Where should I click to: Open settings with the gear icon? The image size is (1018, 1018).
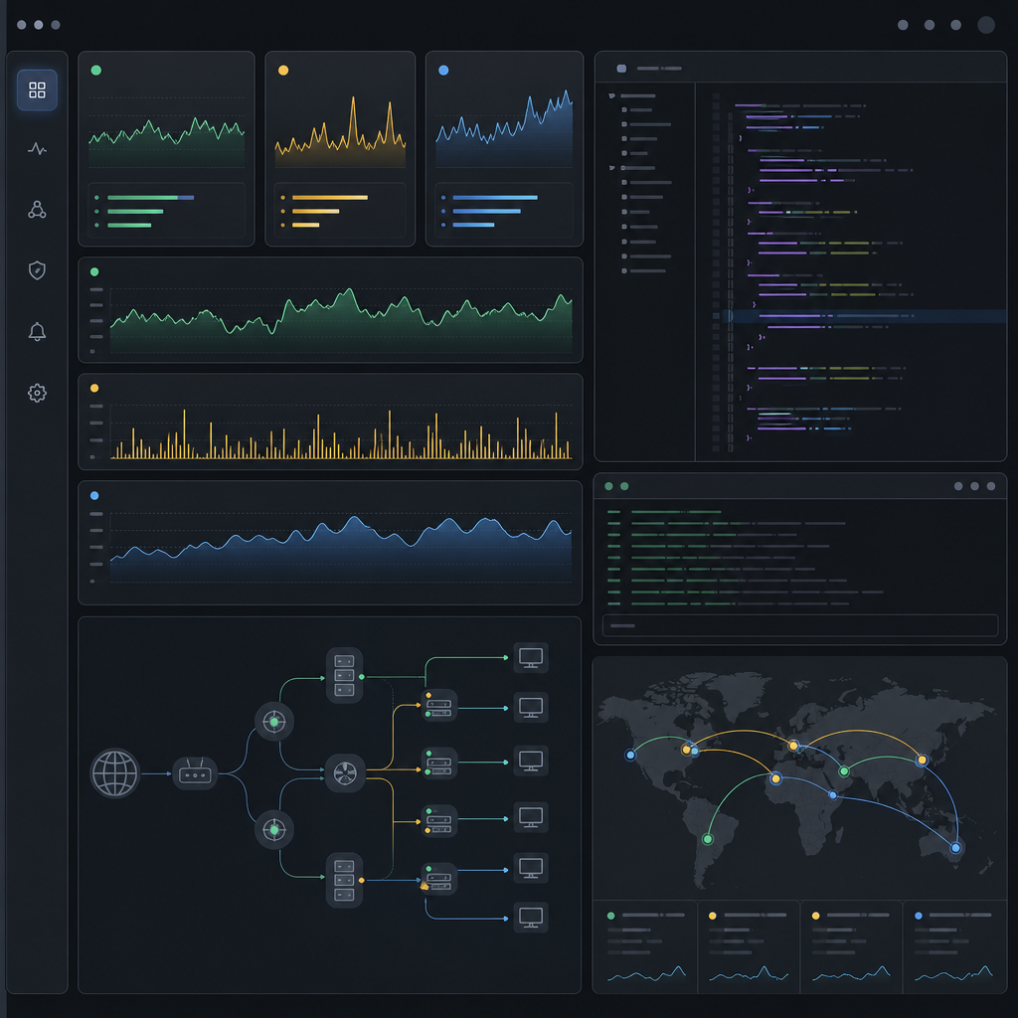point(37,393)
